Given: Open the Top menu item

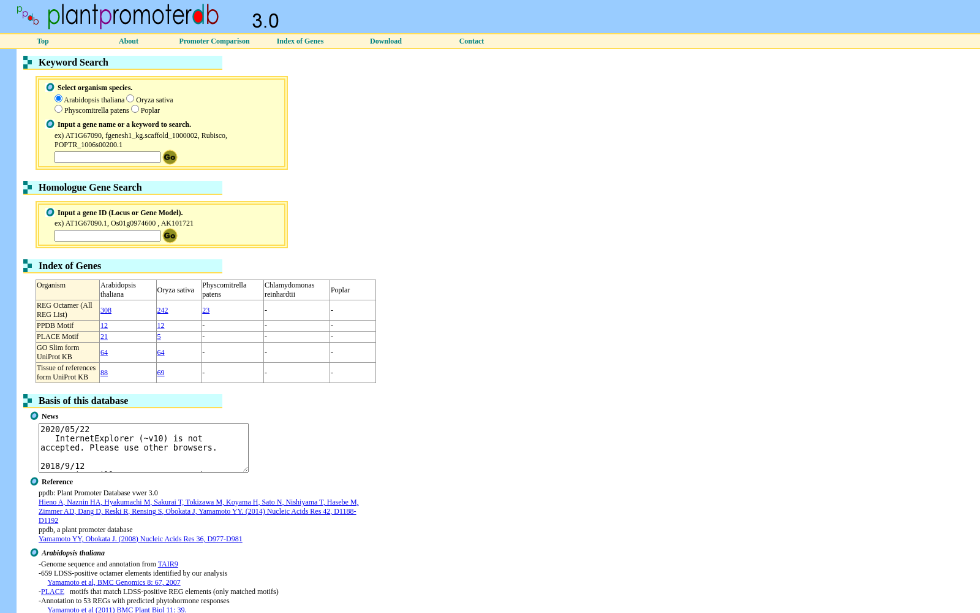Looking at the screenshot, I should 43,41.
